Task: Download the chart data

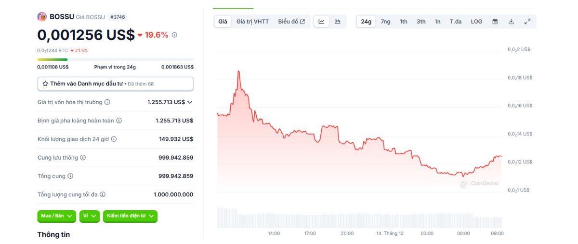Action: coord(511,22)
